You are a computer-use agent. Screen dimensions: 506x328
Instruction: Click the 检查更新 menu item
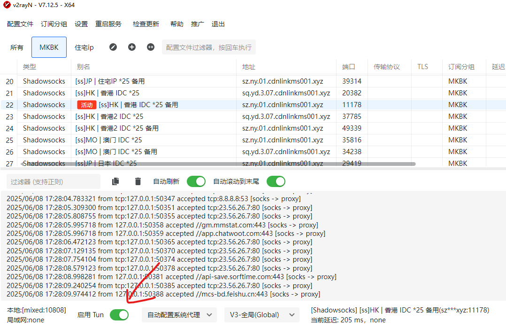tap(146, 23)
